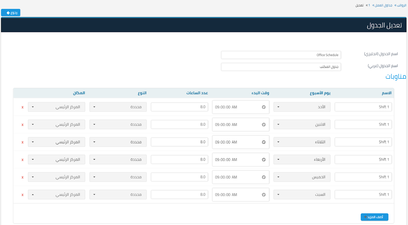This screenshot has width=408, height=225.
Task: Click the clock icon in the Tuesday (الثلاثاء) row
Action: click(x=264, y=142)
